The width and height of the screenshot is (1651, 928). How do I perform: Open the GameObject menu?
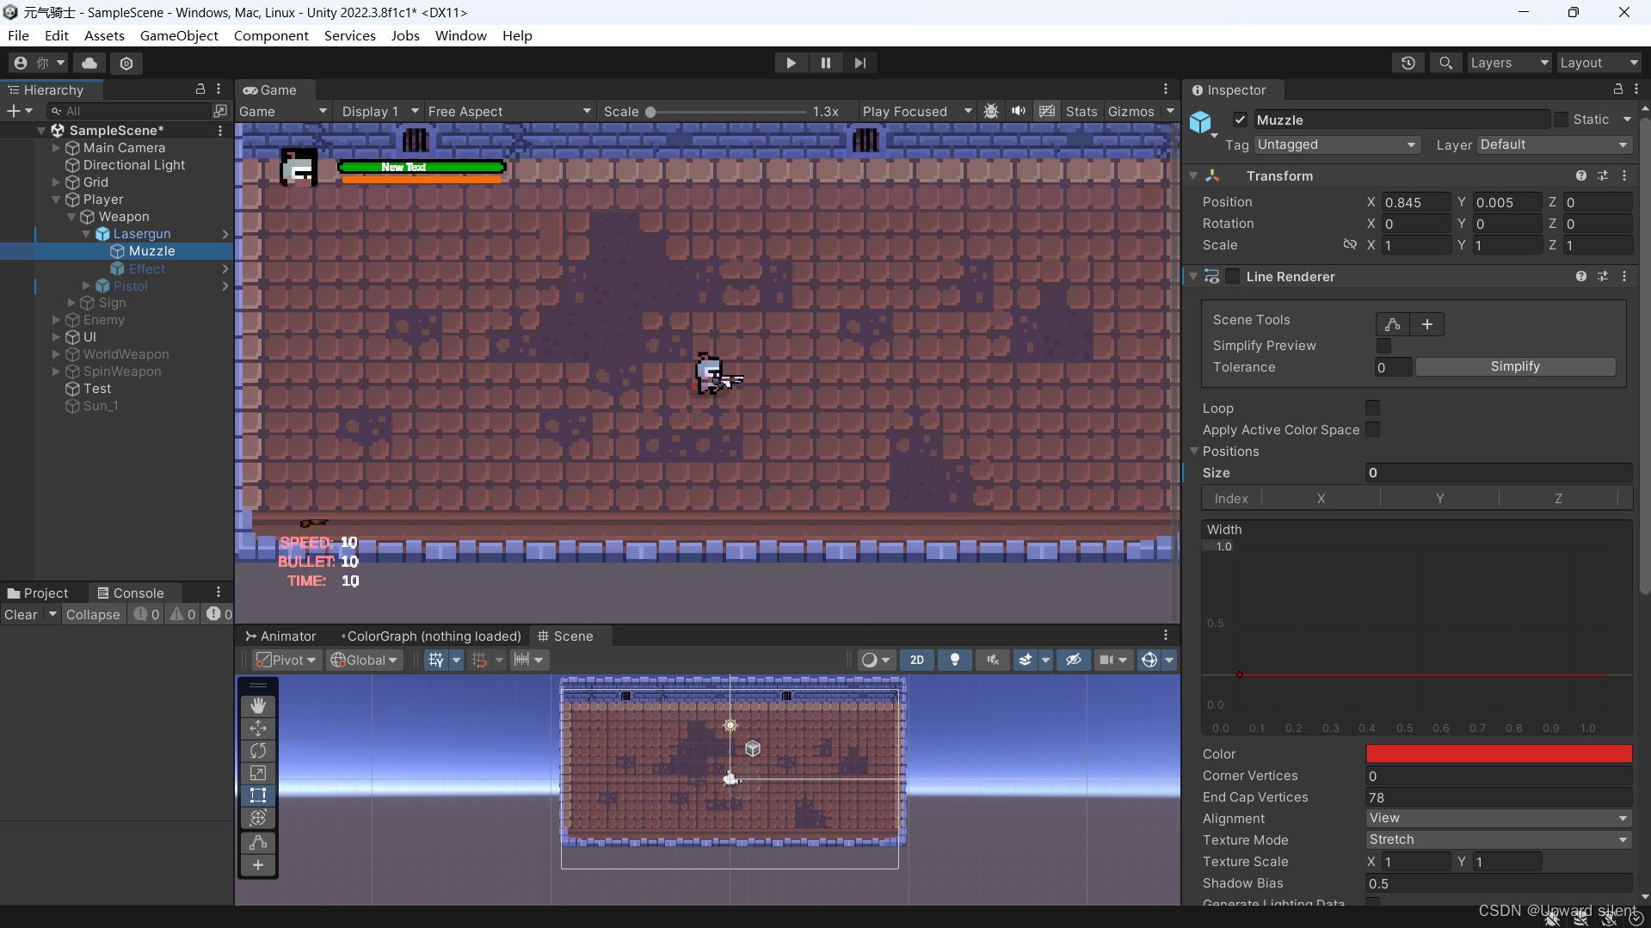click(179, 35)
